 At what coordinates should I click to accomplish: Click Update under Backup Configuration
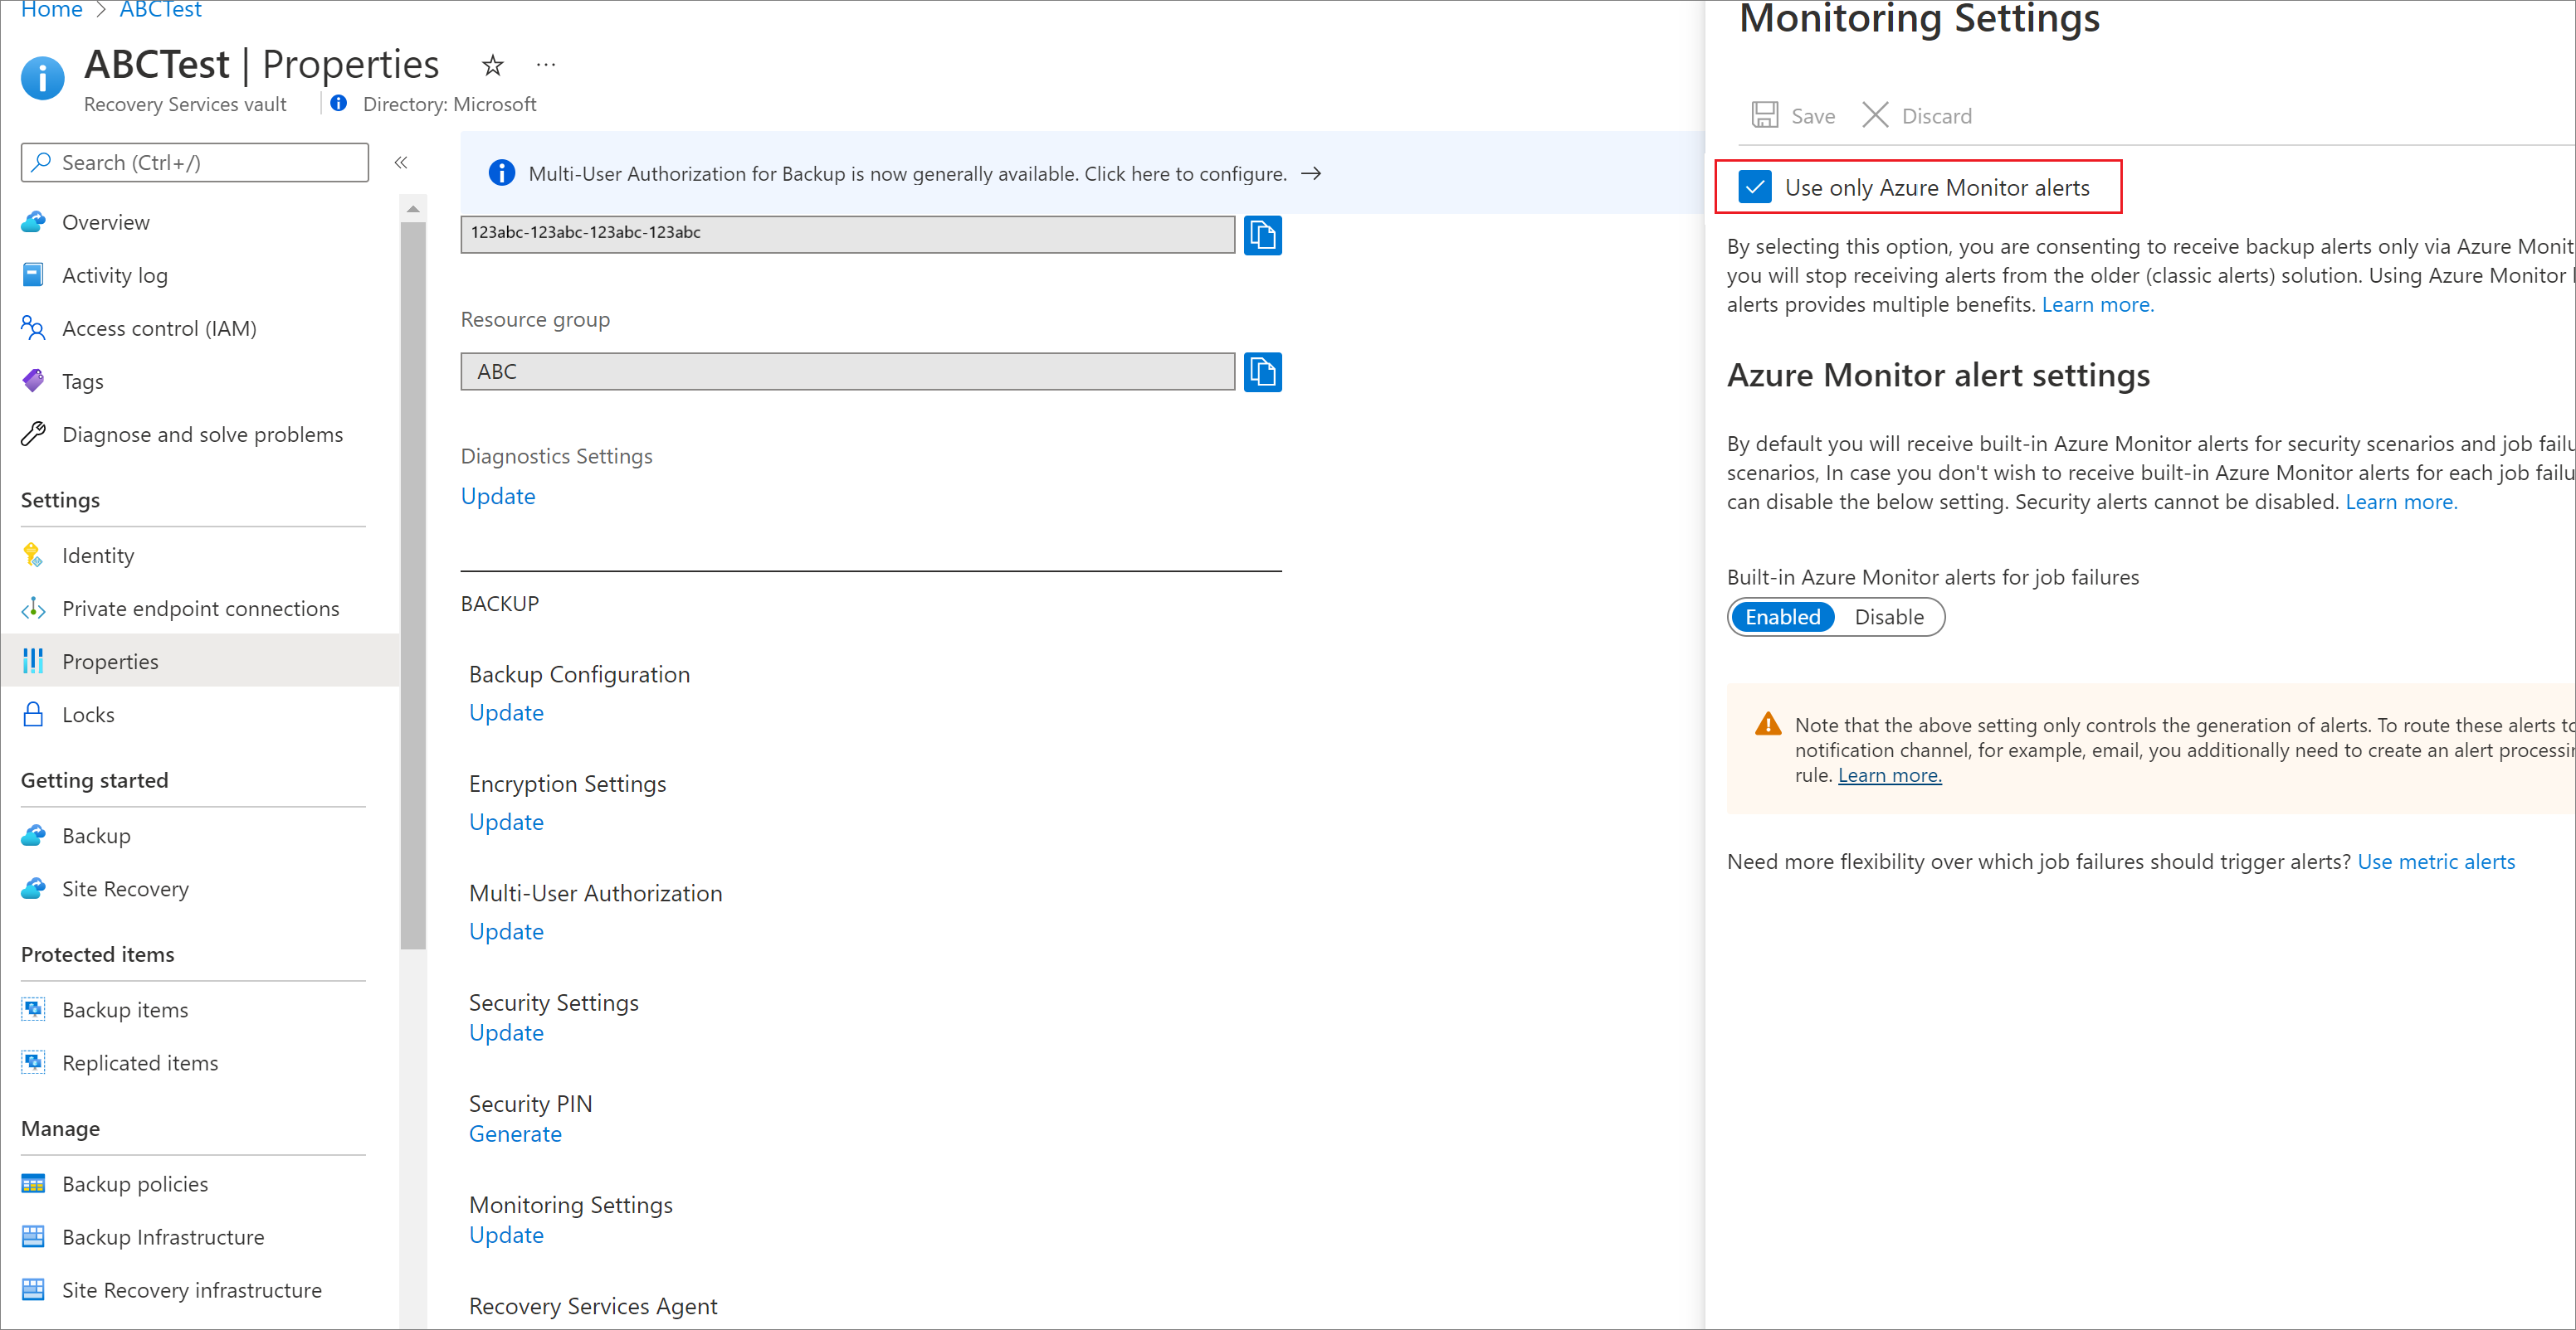[x=505, y=711]
